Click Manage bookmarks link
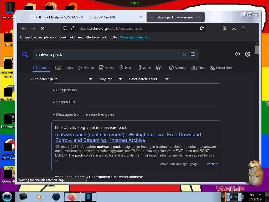This screenshot has width=269, height=202. pos(135,37)
